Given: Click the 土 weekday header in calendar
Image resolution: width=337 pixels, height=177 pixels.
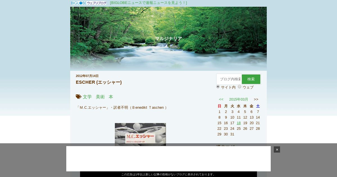Looking at the screenshot, I should click(258, 106).
